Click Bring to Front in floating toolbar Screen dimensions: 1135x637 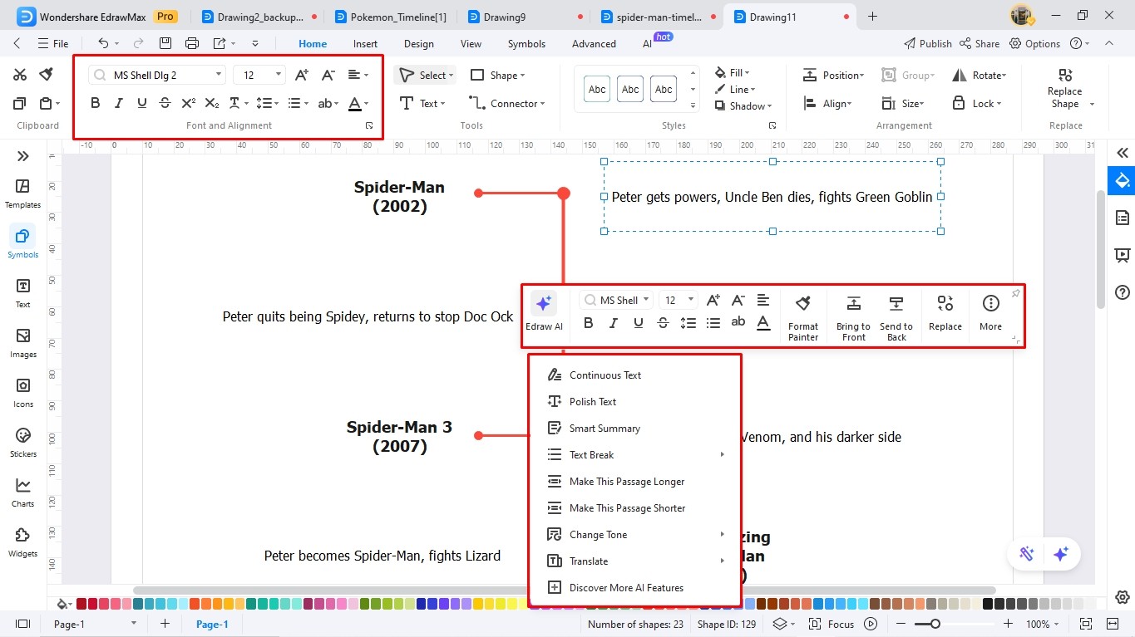[853, 316]
